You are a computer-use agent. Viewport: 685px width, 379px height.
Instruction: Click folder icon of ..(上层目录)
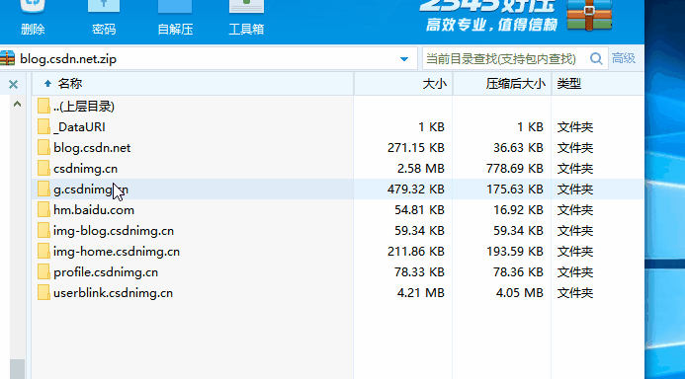(x=43, y=106)
